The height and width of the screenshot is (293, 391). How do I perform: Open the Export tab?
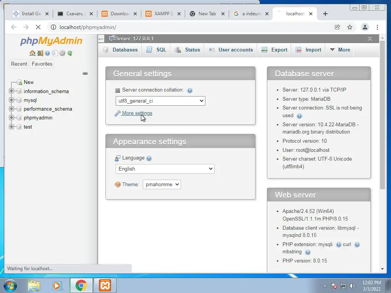[x=274, y=50]
